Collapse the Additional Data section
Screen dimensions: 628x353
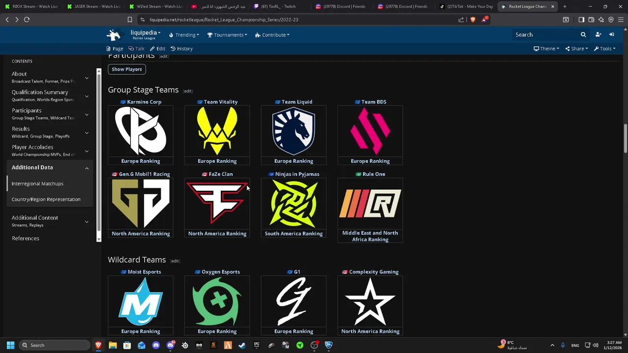click(x=86, y=168)
